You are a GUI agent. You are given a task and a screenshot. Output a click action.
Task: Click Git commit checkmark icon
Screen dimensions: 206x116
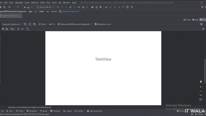[x=115, y=7]
